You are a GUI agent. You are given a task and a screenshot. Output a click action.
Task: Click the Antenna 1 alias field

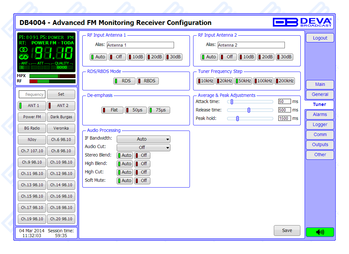tap(140, 45)
